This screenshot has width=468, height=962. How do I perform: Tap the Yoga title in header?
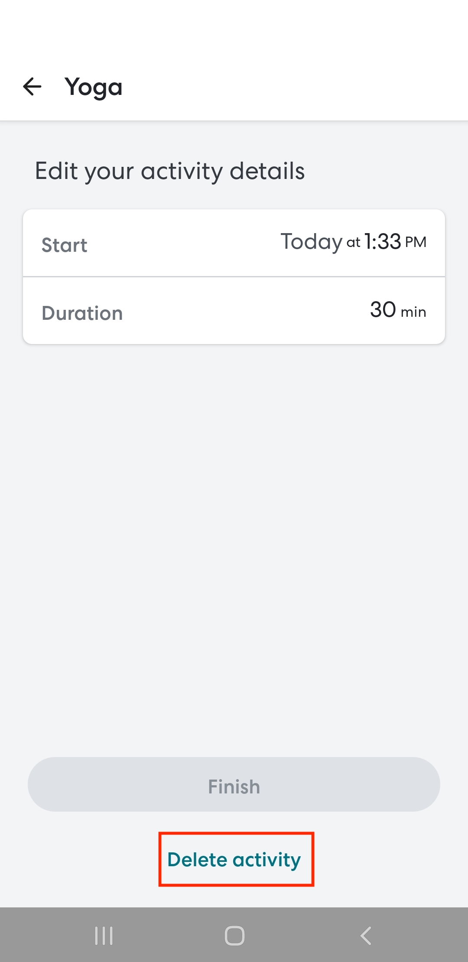(94, 87)
